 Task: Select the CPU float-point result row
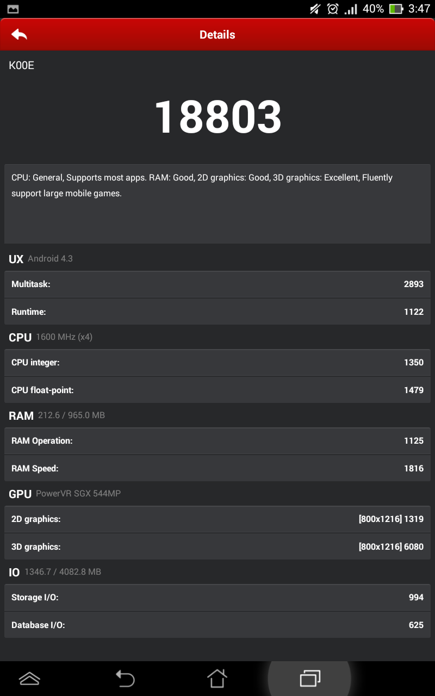[217, 390]
